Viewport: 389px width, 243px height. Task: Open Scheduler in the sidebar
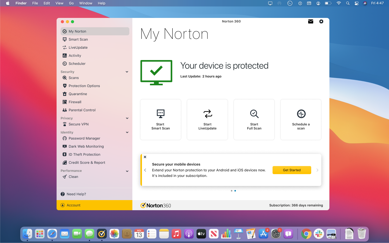point(95,64)
